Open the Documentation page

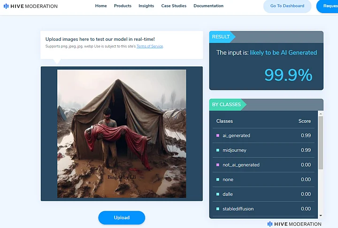[x=208, y=6]
